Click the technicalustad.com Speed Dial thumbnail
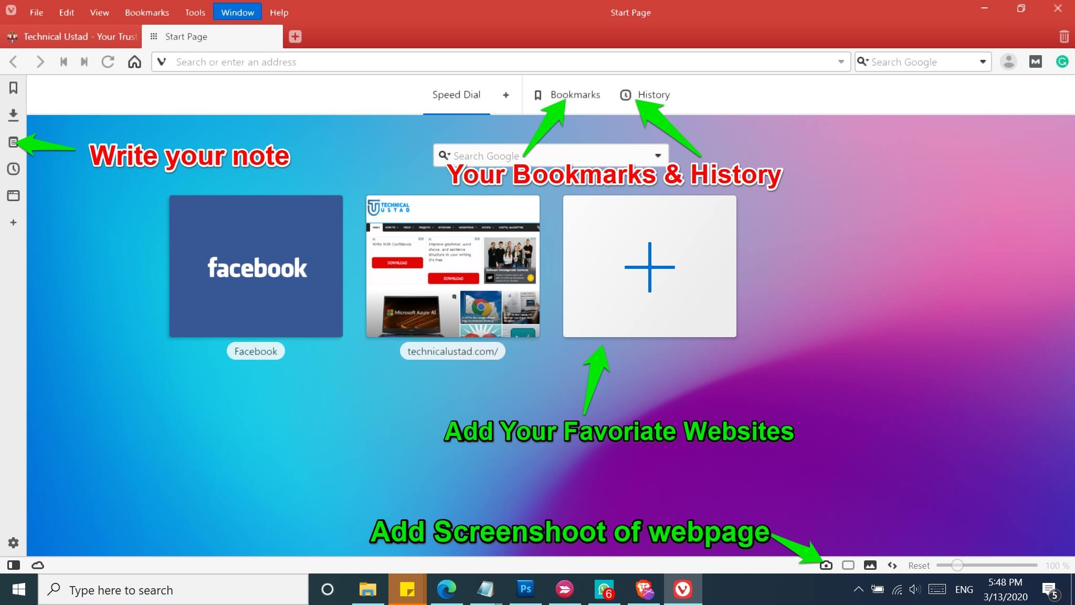This screenshot has height=605, width=1075. pos(452,266)
